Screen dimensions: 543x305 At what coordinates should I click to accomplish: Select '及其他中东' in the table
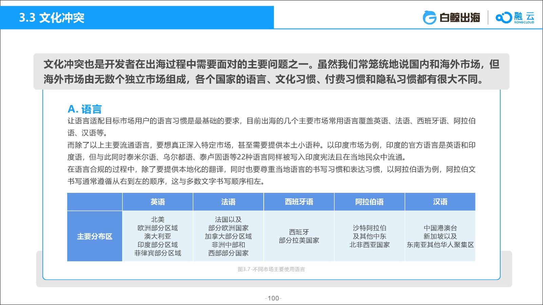[370, 236]
